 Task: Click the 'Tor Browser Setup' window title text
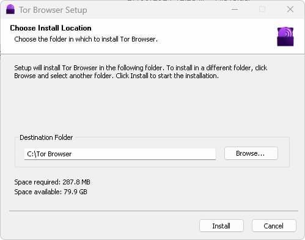pyautogui.click(x=53, y=10)
